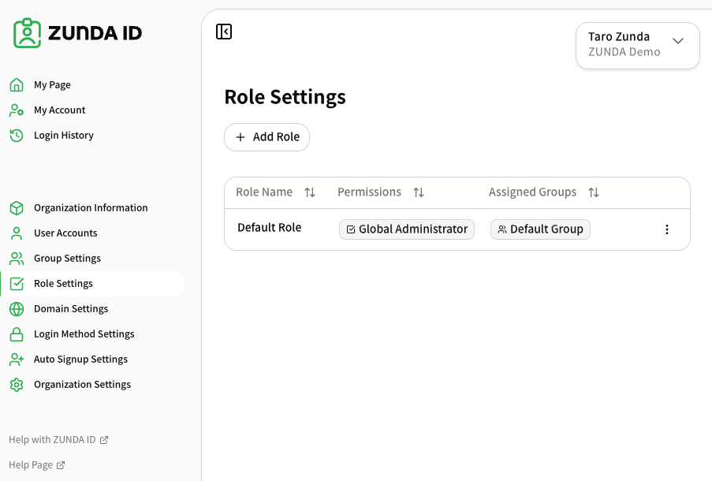Expand the Taro Zunda account dropdown

[x=638, y=46]
